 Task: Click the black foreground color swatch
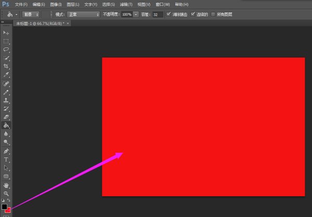tap(4, 207)
